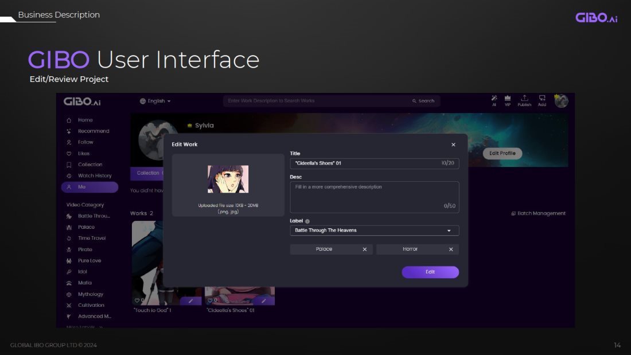
Task: Click the Collection bookmark icon
Action: point(69,165)
